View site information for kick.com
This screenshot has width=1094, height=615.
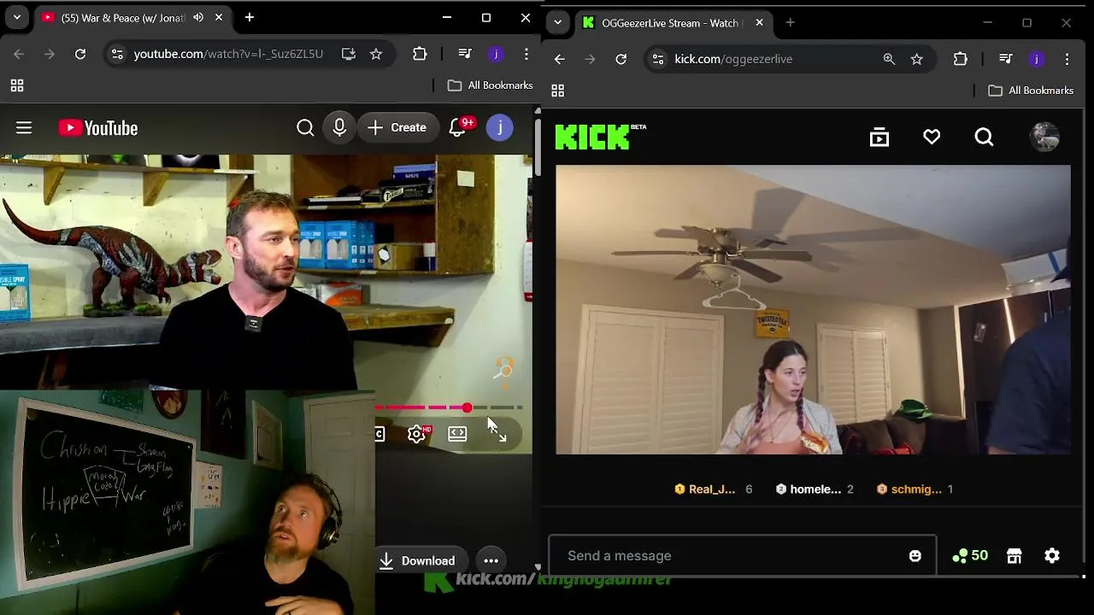point(657,59)
